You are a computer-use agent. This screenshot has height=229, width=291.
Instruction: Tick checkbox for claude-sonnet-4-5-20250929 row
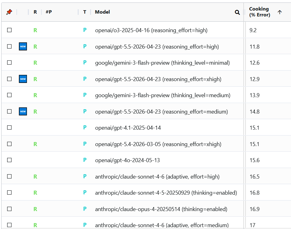[9, 192]
